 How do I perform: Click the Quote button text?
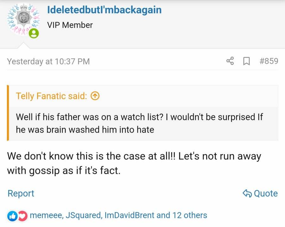coord(266,193)
